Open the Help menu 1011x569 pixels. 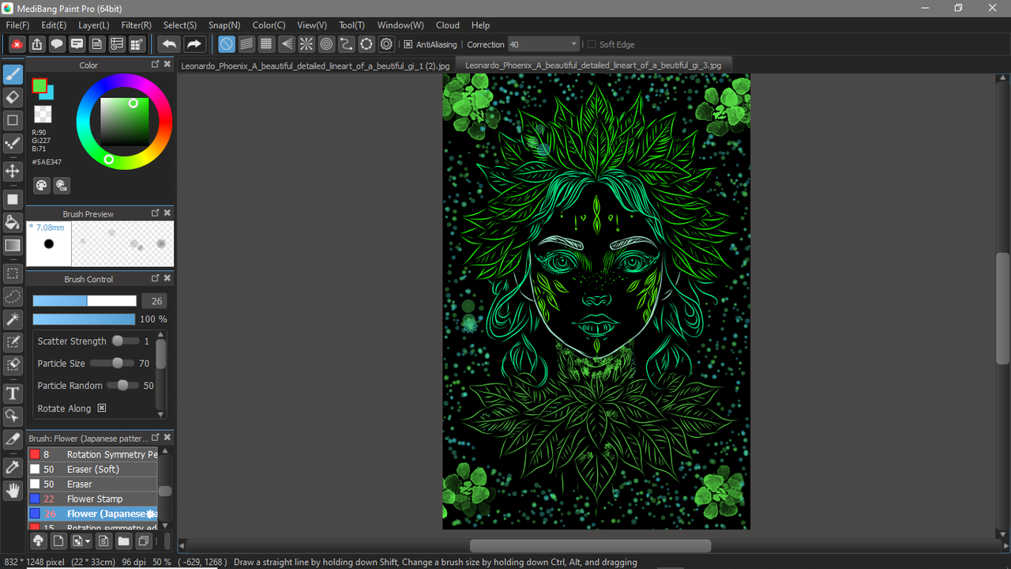[480, 25]
